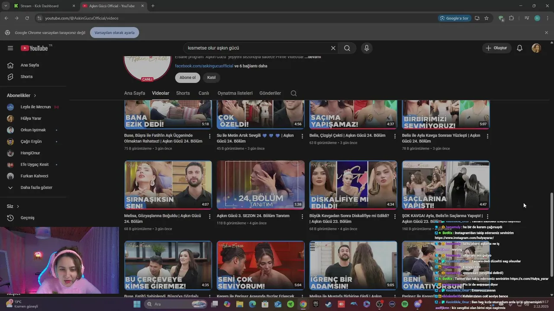Screen dimensions: 554x311
Task: Expand channel description with ...devamı
Action: tap(312, 57)
